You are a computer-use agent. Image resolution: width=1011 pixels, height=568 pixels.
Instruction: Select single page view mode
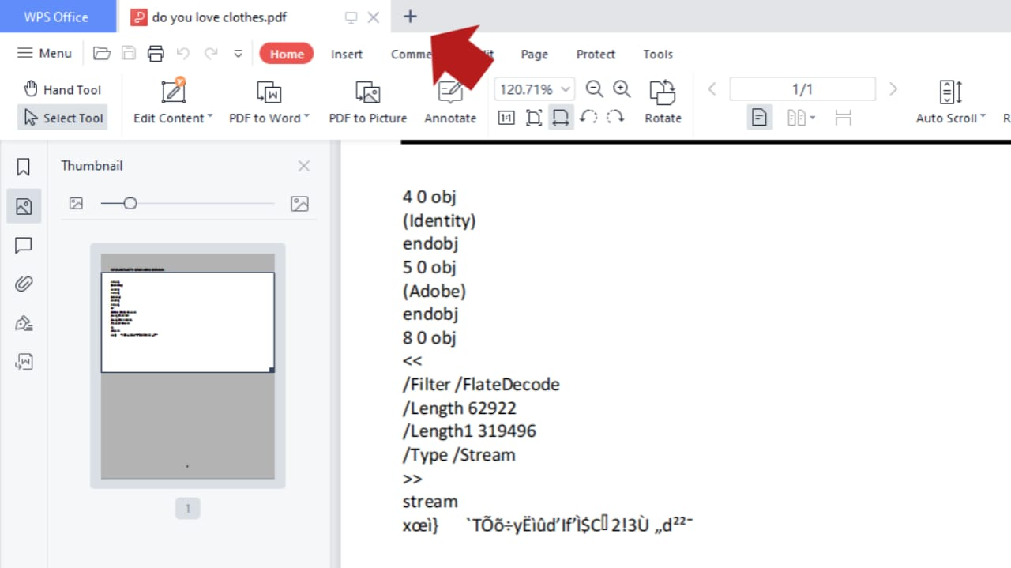coord(759,118)
